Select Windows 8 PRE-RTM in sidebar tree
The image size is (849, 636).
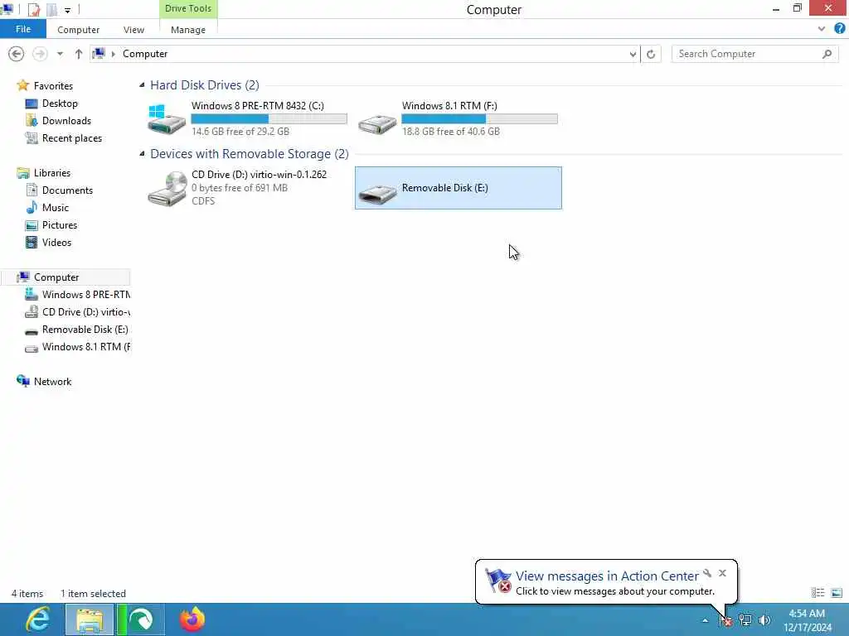(x=86, y=294)
